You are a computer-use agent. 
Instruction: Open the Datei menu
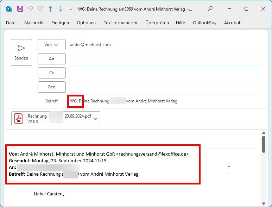pos(11,23)
